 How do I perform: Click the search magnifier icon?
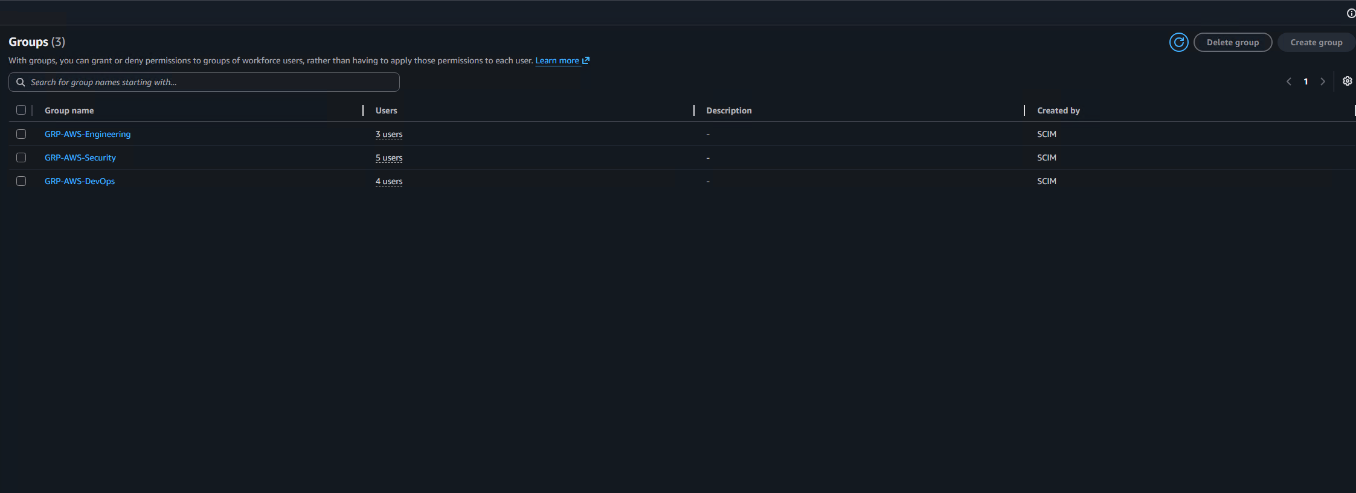point(21,82)
